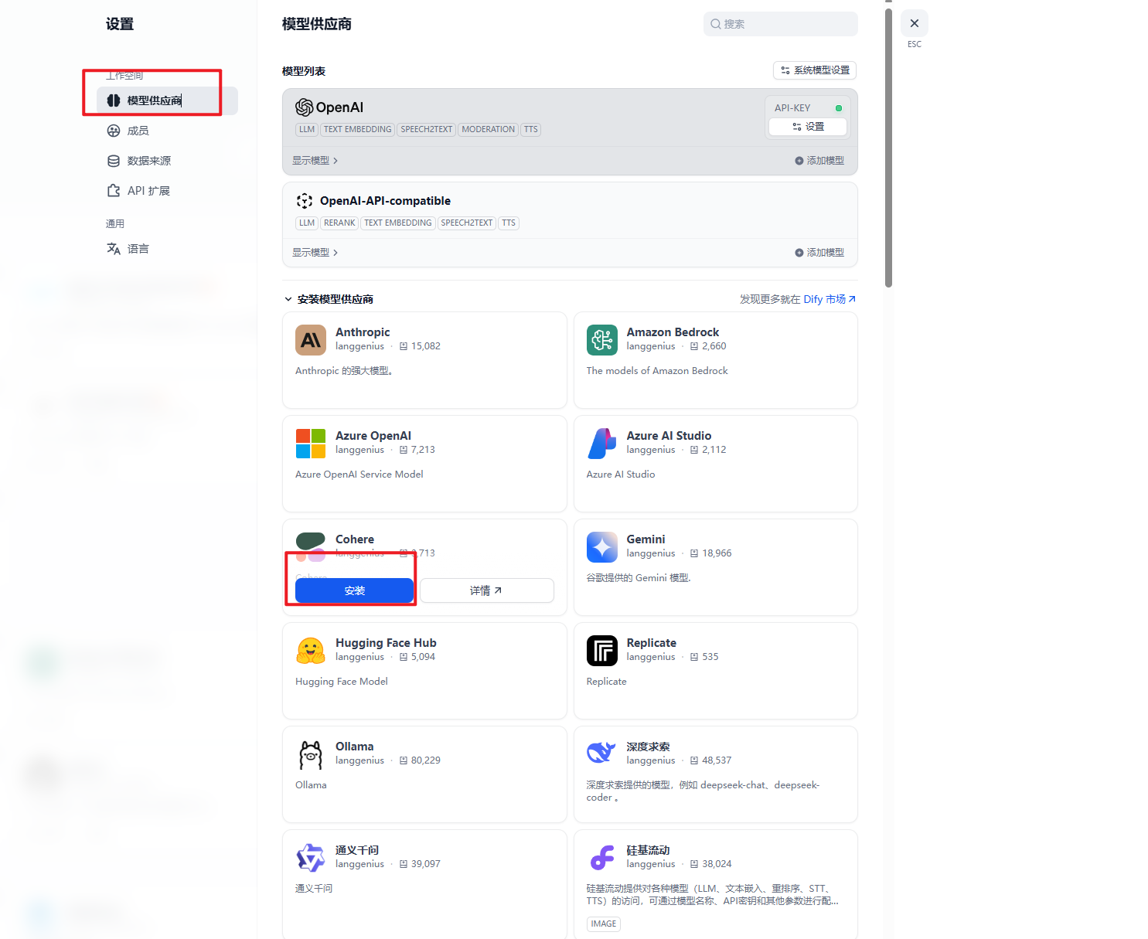Image resolution: width=1148 pixels, height=939 pixels.
Task: Click the Amazon Bedrock provider logo
Action: click(x=602, y=340)
